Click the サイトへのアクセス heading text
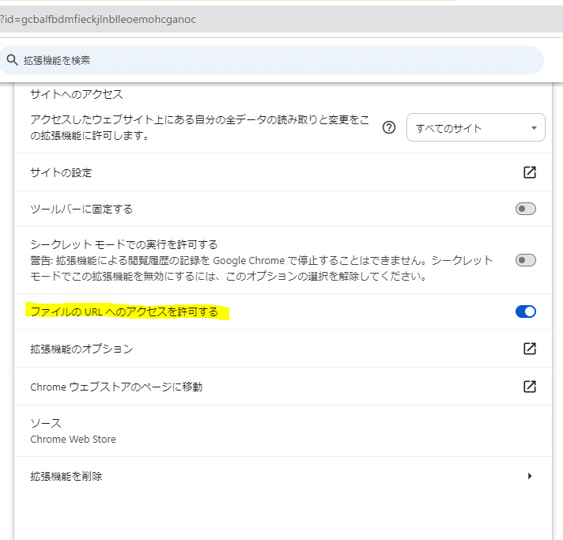Screen dimensions: 563x540 [x=77, y=94]
